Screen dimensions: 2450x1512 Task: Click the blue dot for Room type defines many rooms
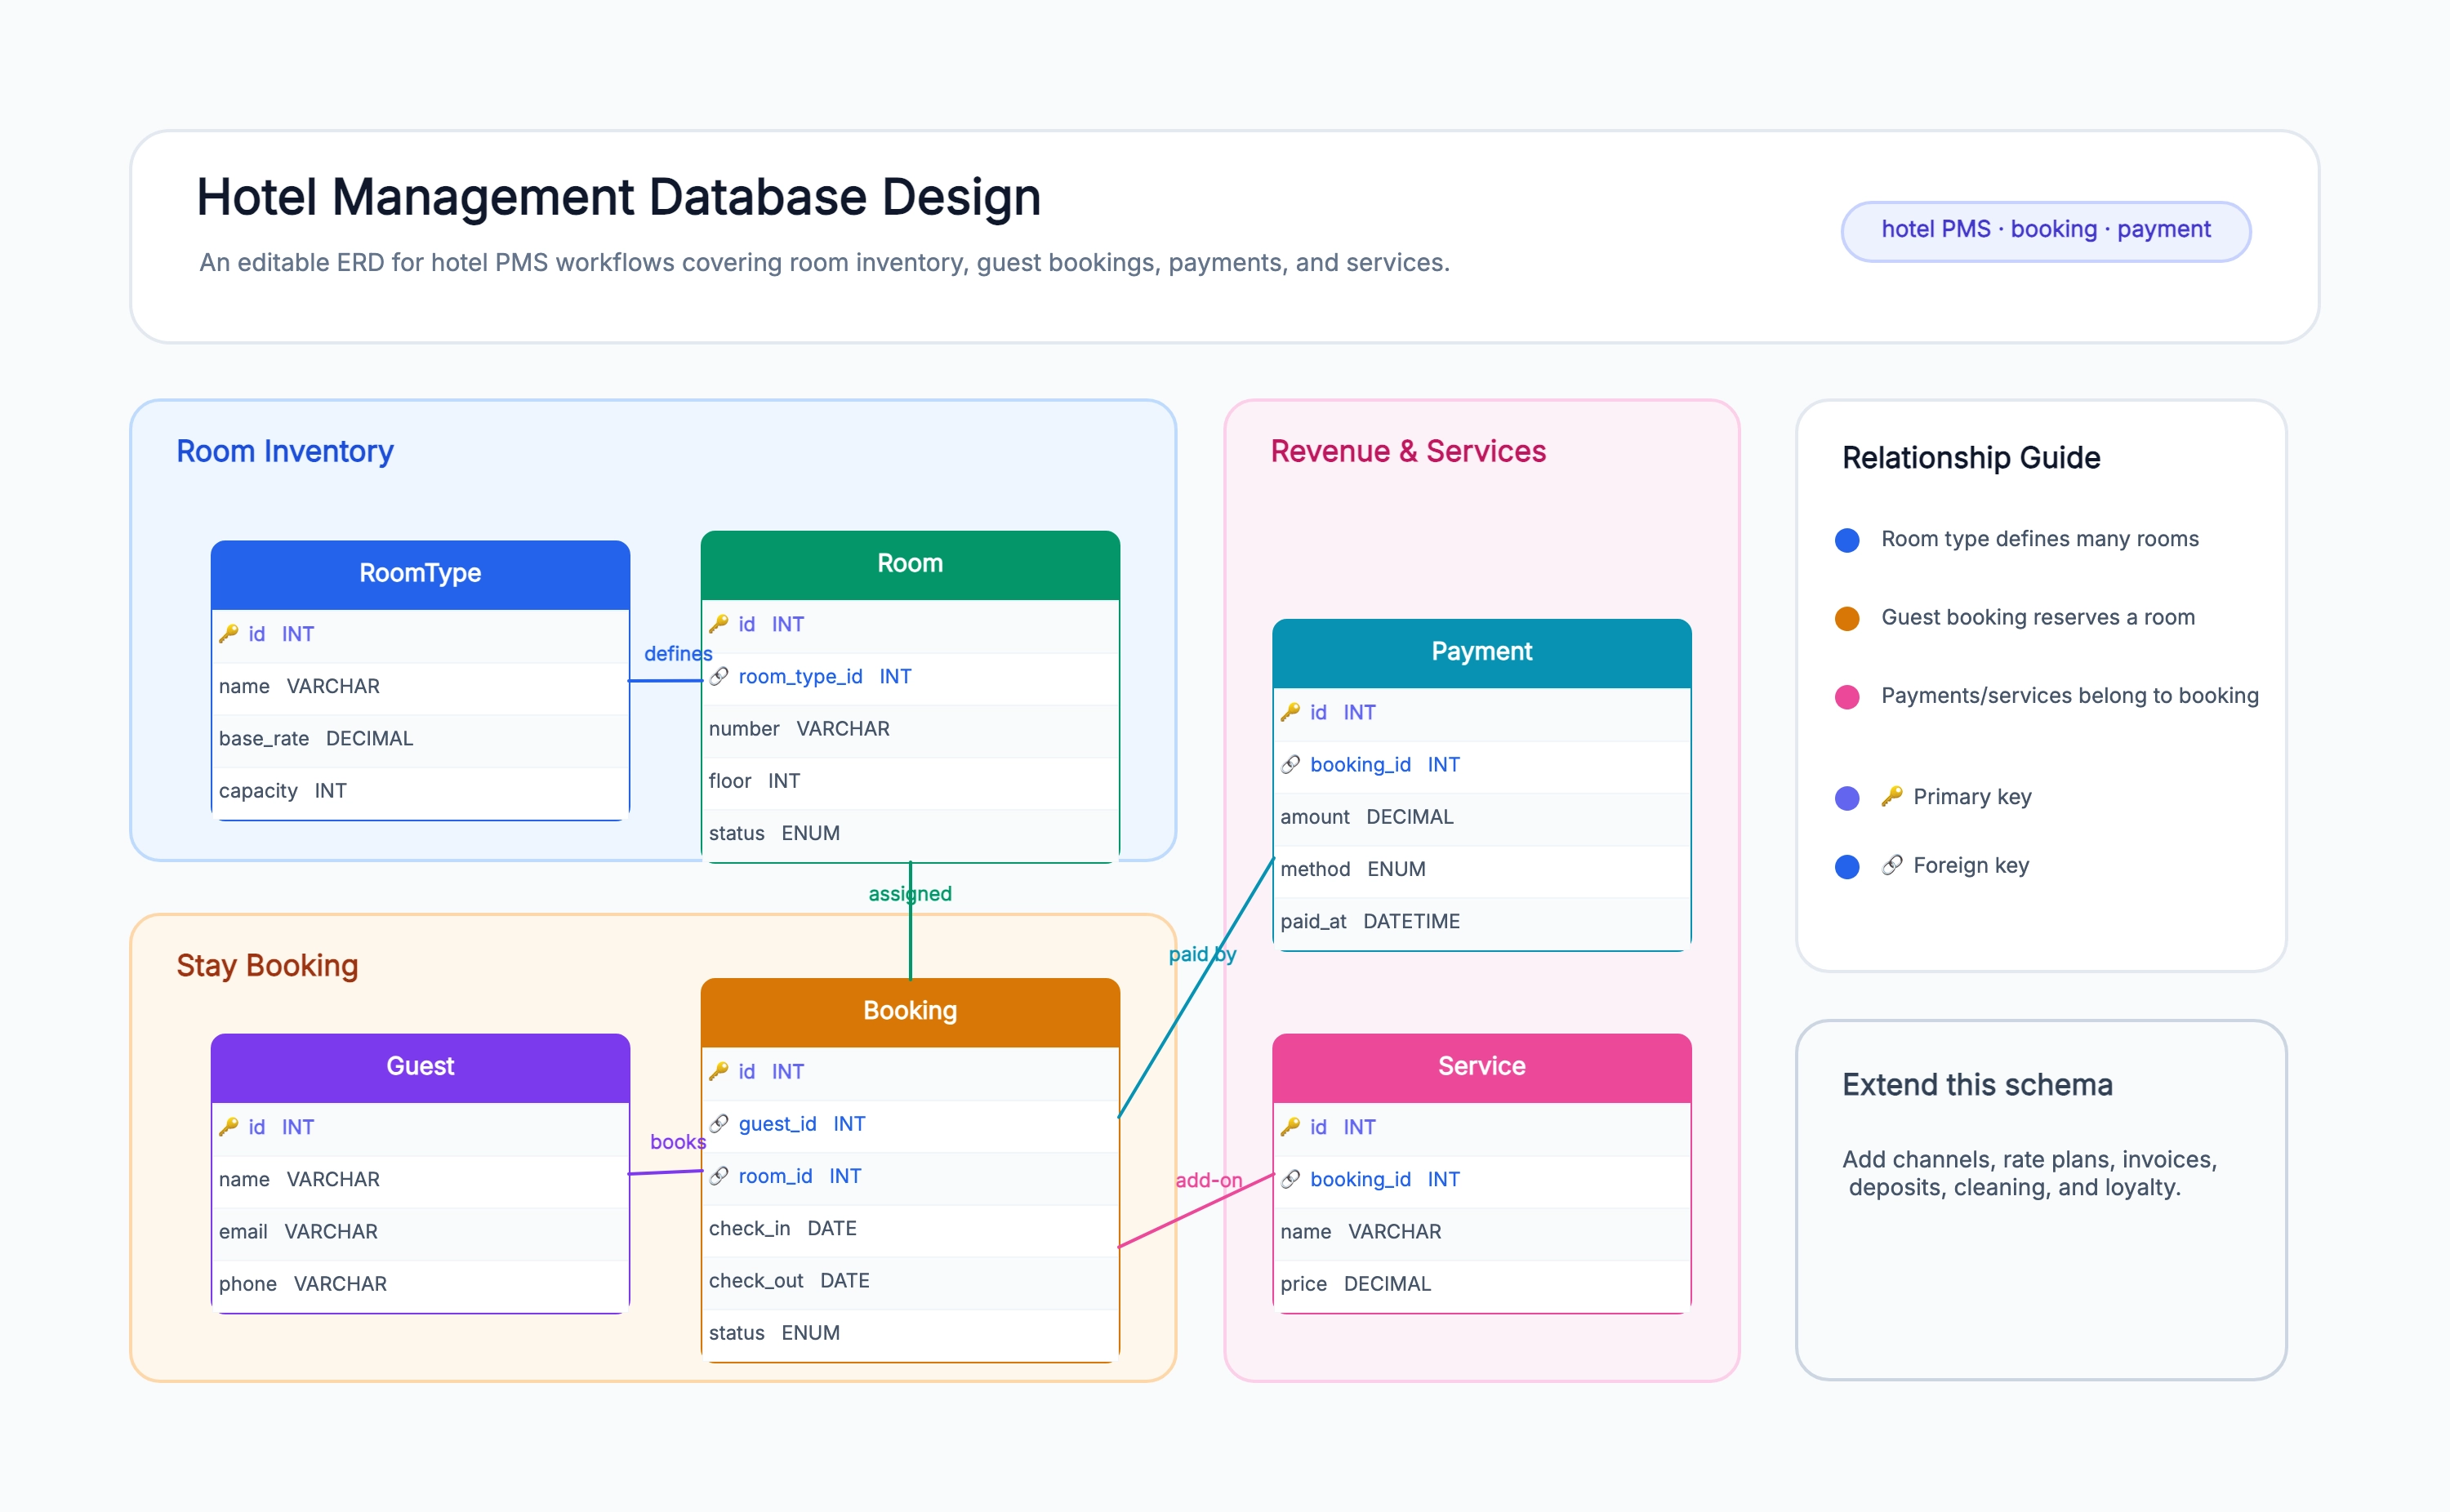tap(1847, 540)
